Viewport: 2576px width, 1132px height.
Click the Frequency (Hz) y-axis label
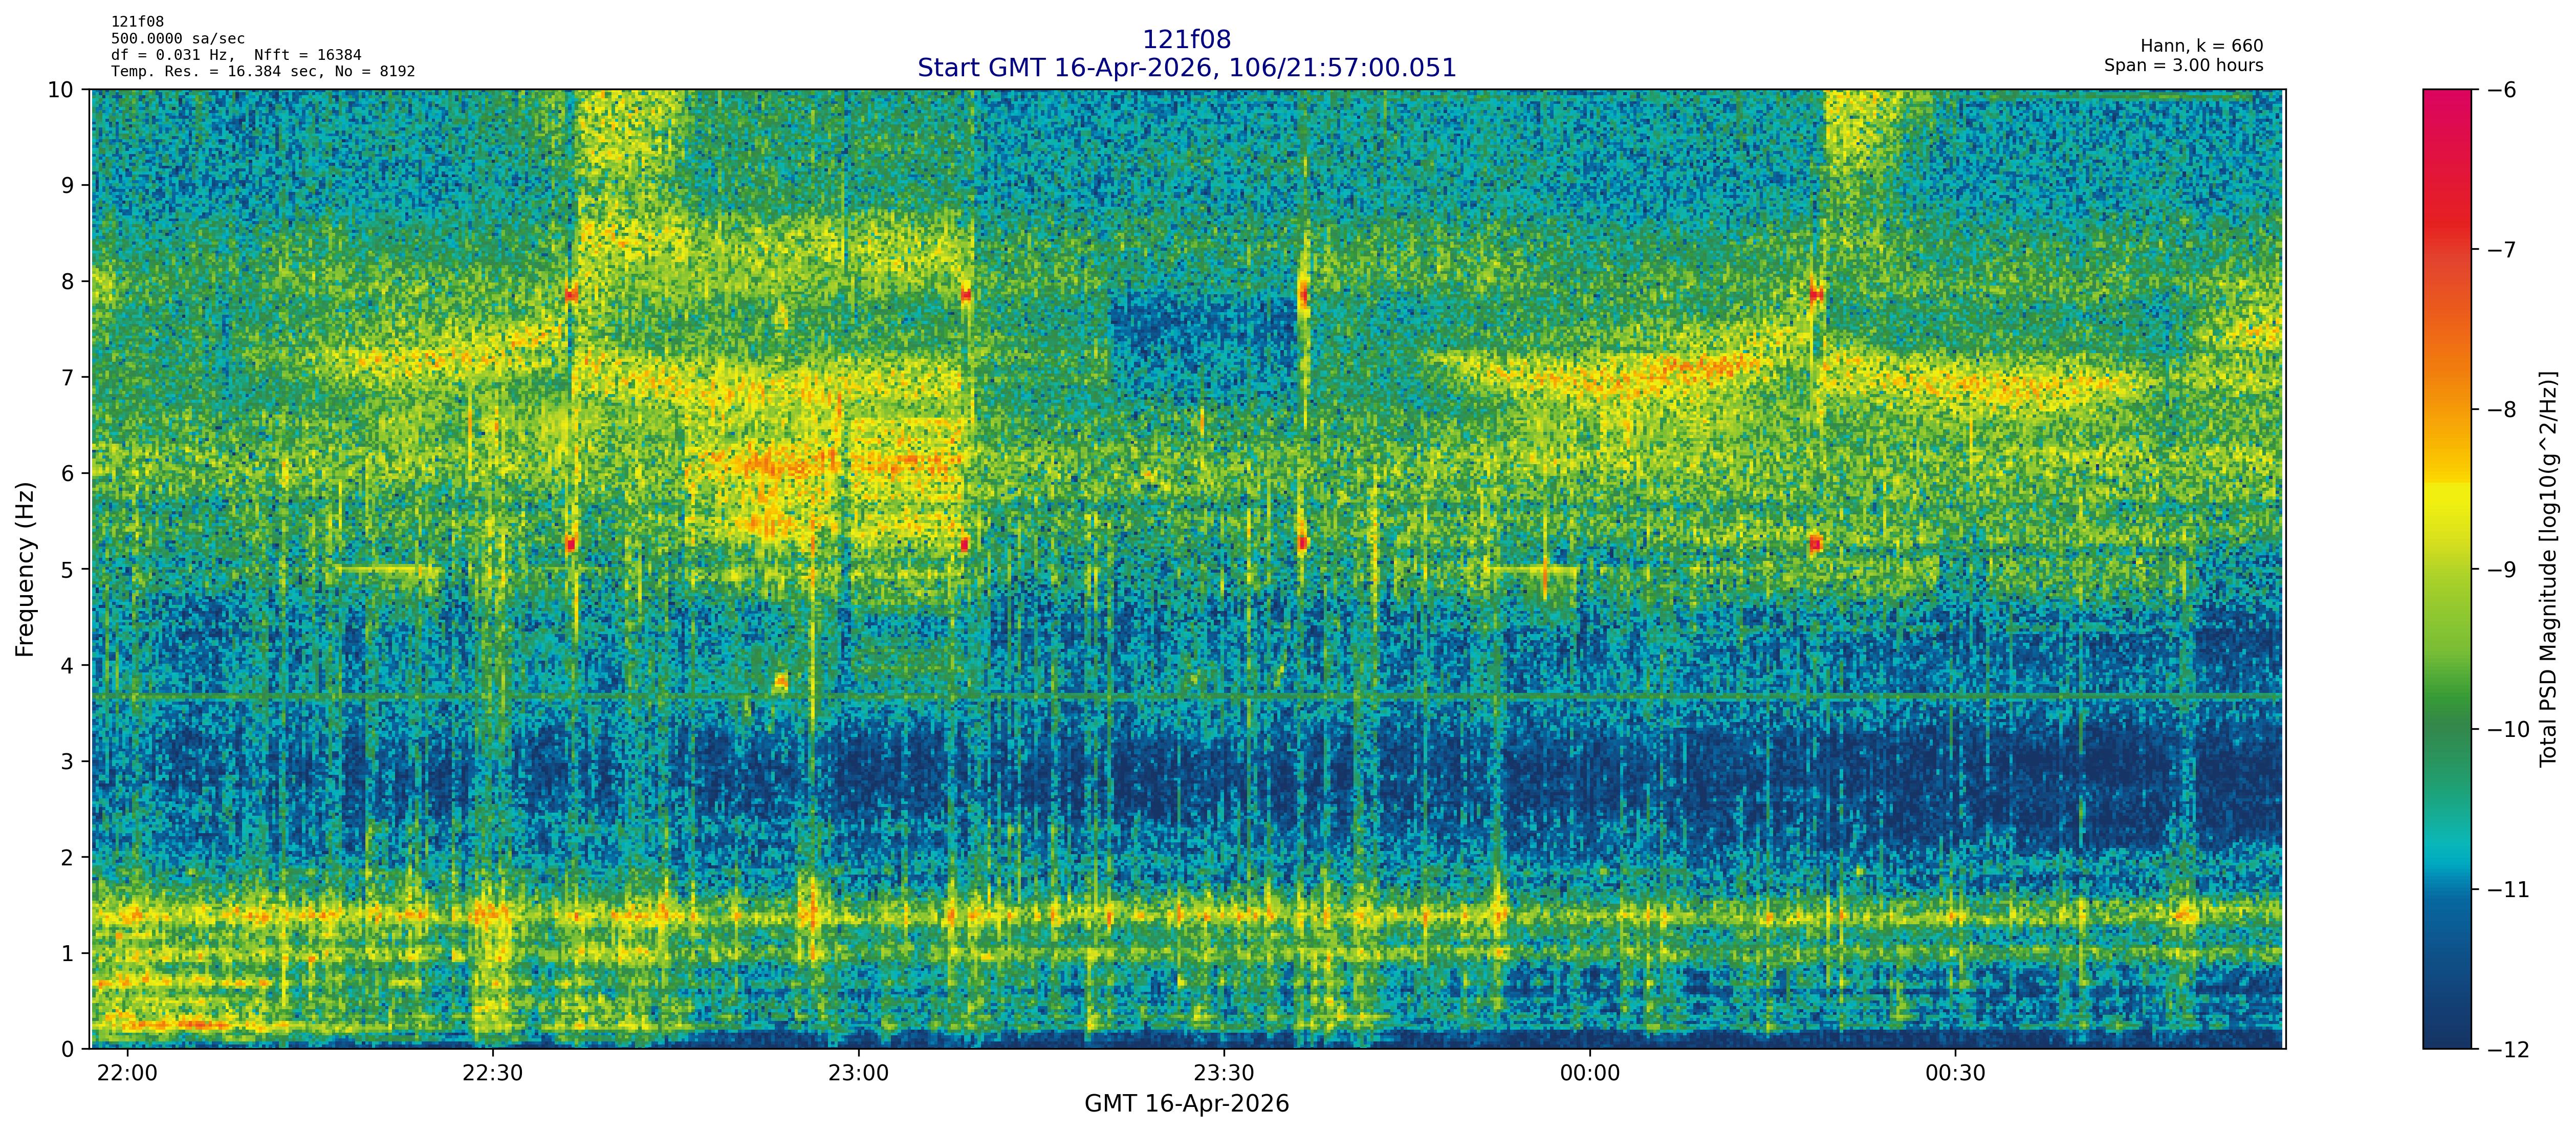(x=26, y=569)
